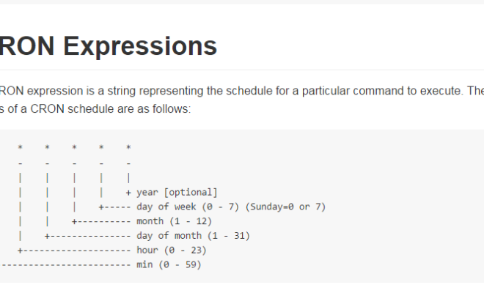Click the plus sign before 'year'
This screenshot has width=484, height=293.
[128, 193]
